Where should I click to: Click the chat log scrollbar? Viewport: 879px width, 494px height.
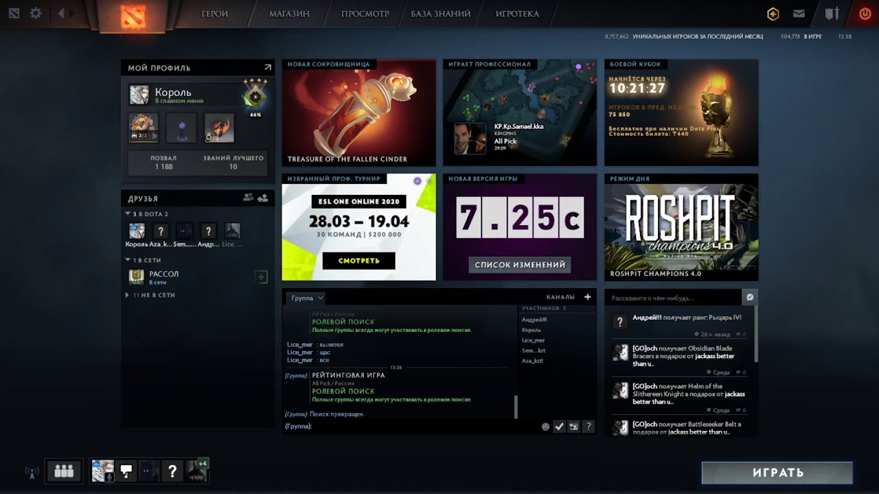pos(516,407)
